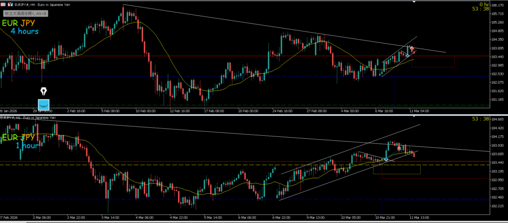Click the yellow dashed rectangle on the 1-hour chart

[397, 174]
